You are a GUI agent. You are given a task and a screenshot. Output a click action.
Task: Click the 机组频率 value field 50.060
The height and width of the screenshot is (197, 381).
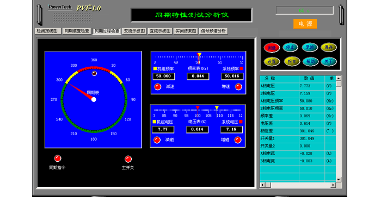point(163,77)
